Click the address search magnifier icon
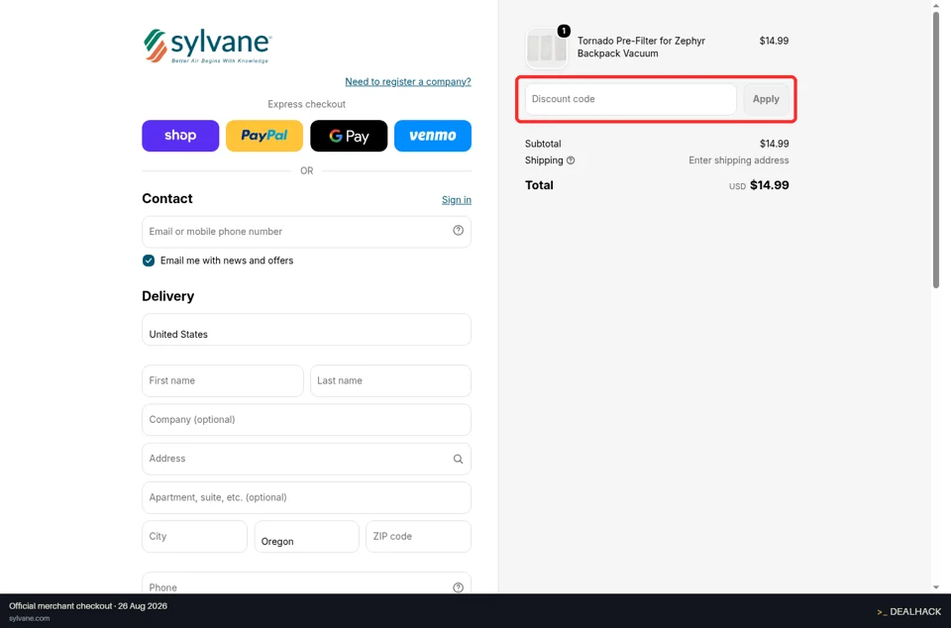This screenshot has width=951, height=628. (458, 459)
